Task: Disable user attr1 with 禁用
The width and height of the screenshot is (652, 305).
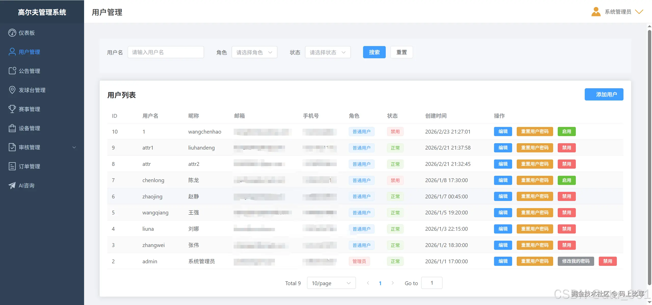Action: click(x=567, y=148)
